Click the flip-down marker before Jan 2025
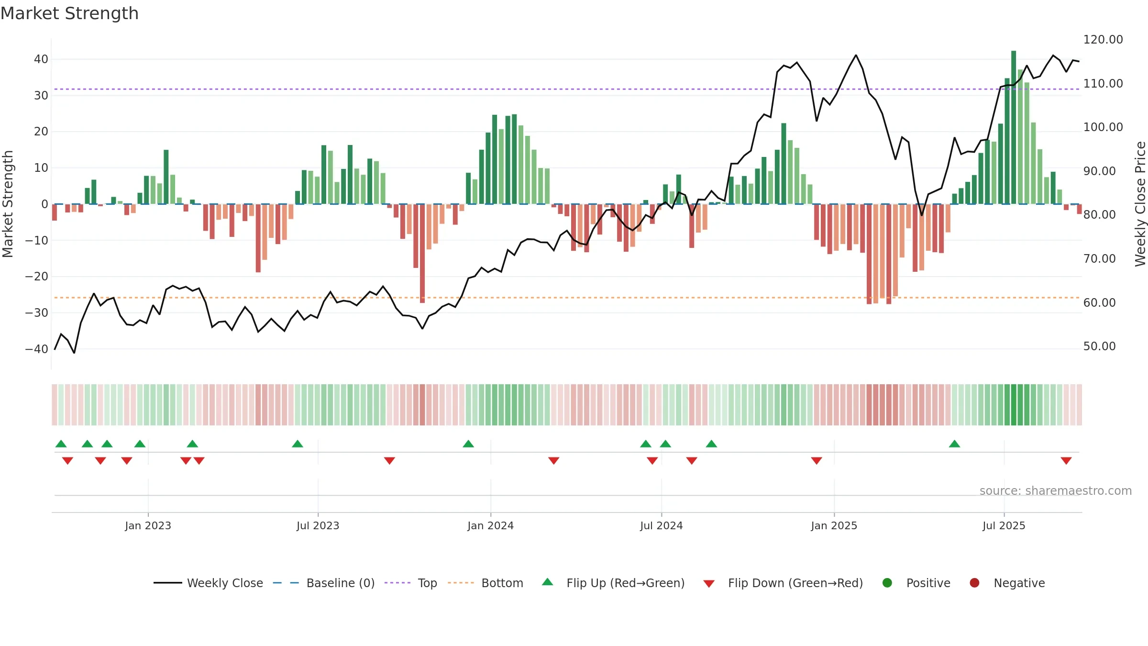1148x646 pixels. click(x=817, y=461)
